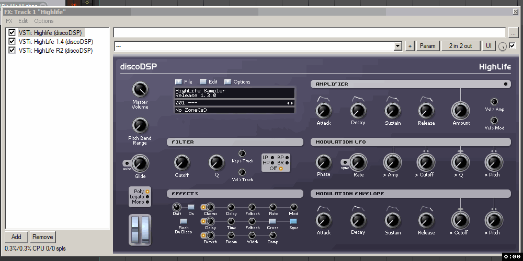The width and height of the screenshot is (523, 261).
Task: Click the Reverb Room knob
Action: 231,236
